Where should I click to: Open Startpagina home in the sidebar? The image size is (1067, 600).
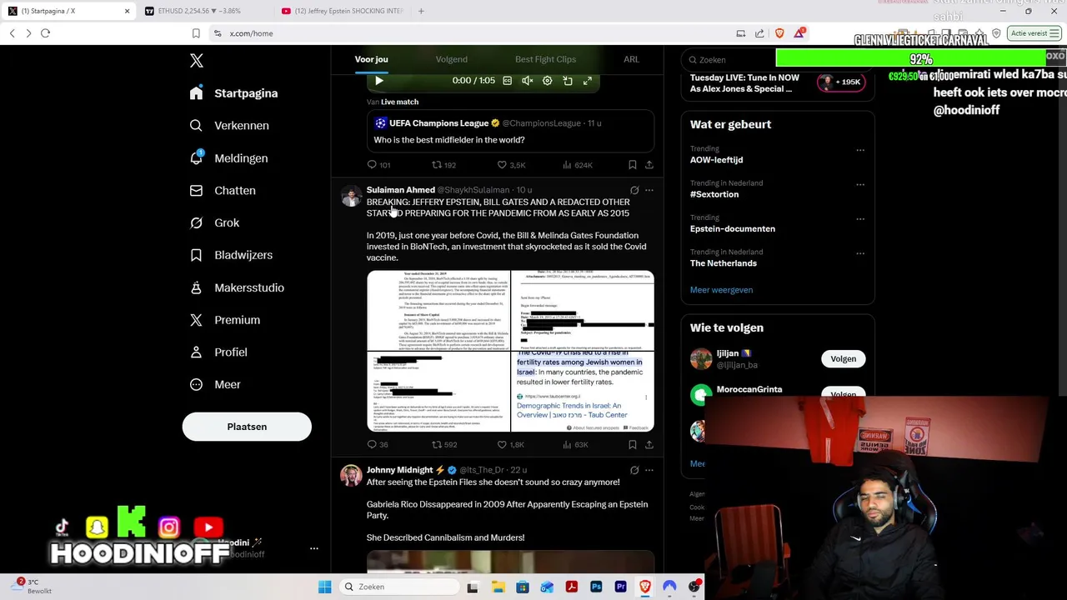point(234,93)
